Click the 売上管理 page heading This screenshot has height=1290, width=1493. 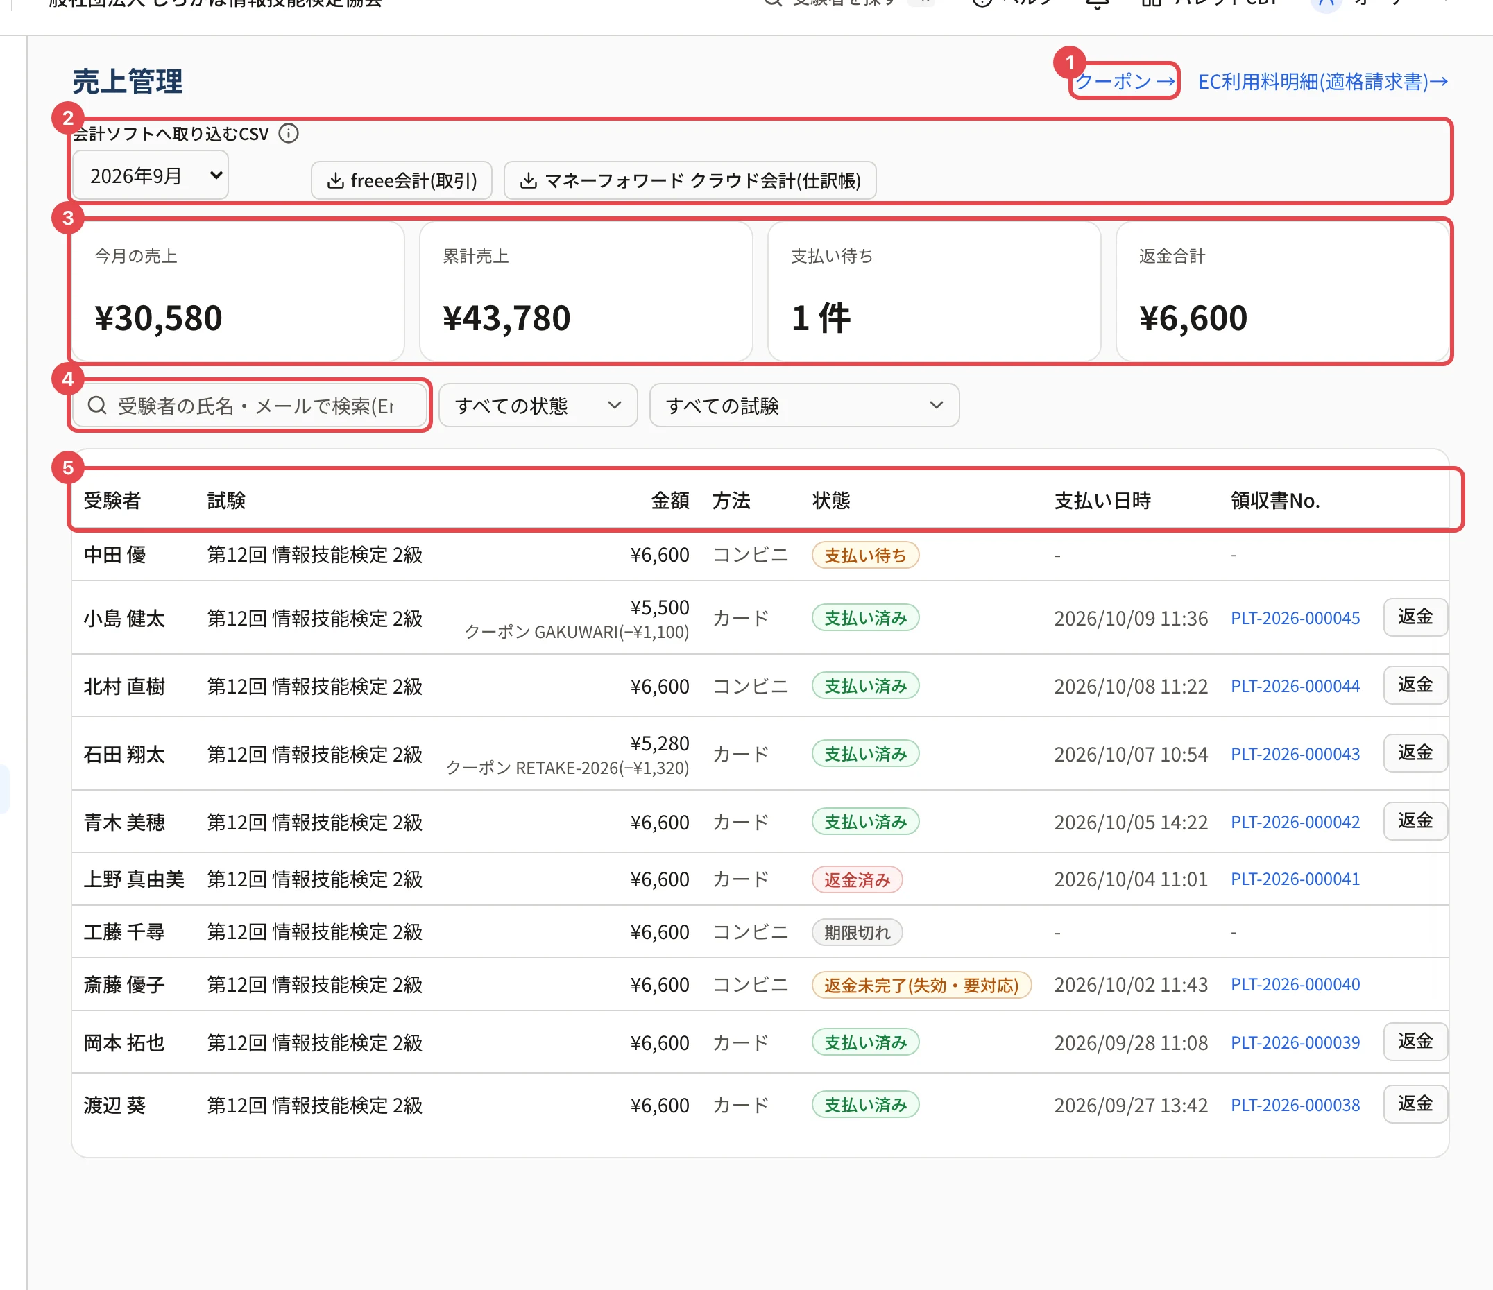[x=128, y=81]
